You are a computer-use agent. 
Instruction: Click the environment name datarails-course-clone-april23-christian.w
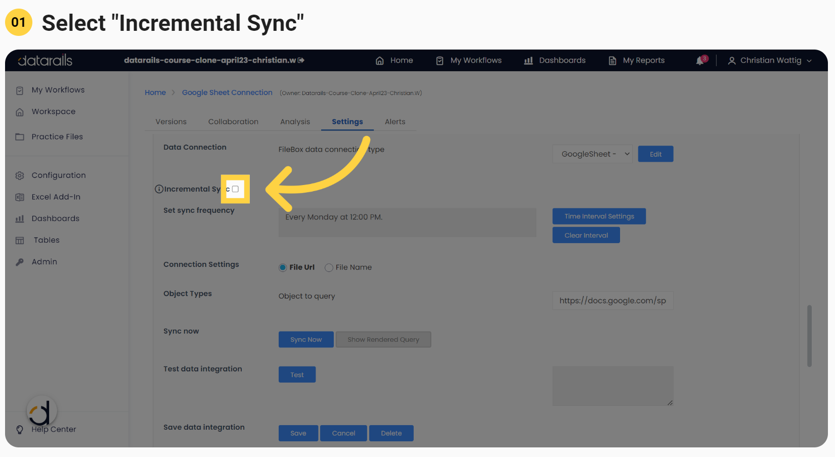[x=210, y=60]
